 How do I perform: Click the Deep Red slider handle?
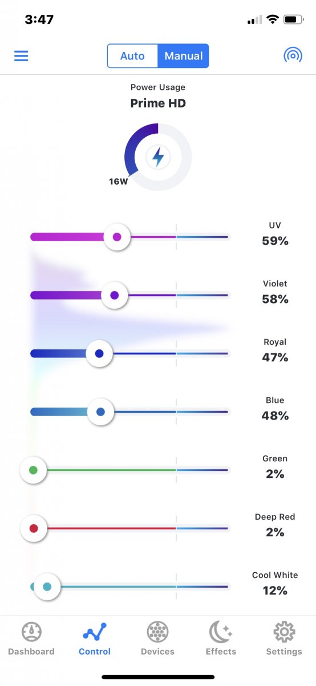(x=34, y=529)
